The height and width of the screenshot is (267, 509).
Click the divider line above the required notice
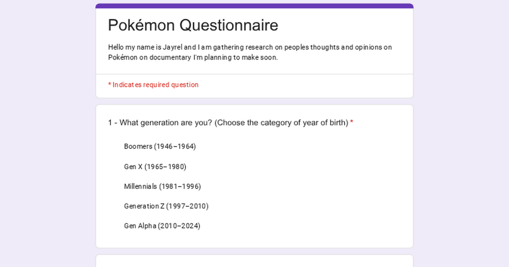click(x=255, y=74)
